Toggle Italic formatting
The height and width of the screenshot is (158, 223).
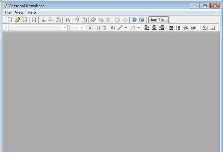97,28
